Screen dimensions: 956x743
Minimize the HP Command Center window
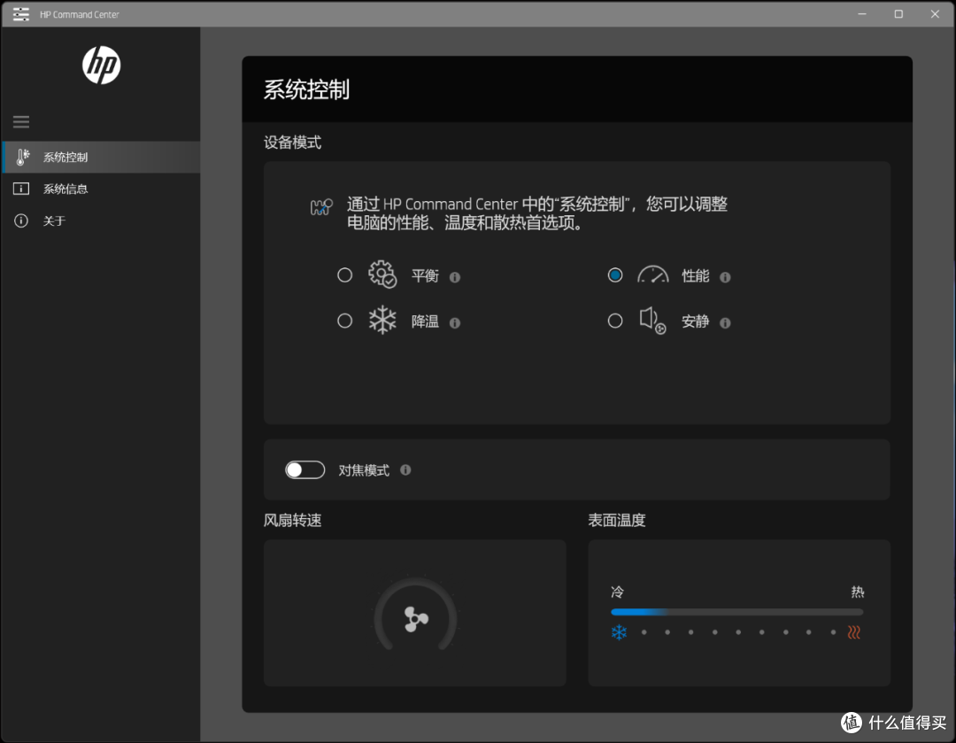coord(862,13)
